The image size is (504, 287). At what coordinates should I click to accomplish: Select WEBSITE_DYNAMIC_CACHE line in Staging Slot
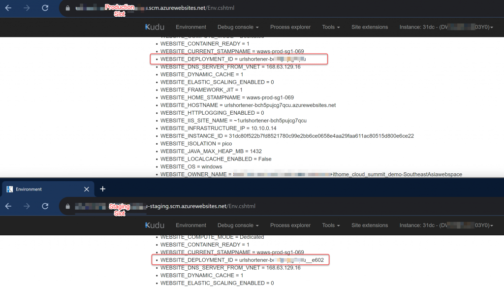pyautogui.click(x=202, y=275)
